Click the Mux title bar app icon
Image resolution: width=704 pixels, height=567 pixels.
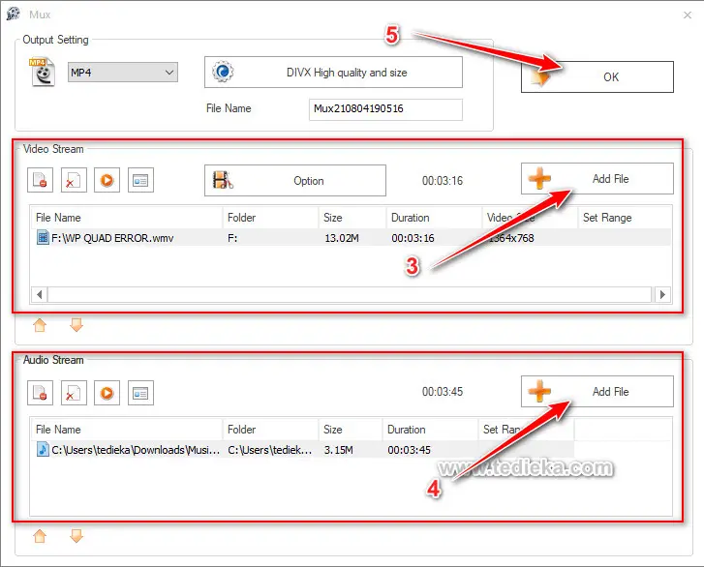[x=14, y=14]
